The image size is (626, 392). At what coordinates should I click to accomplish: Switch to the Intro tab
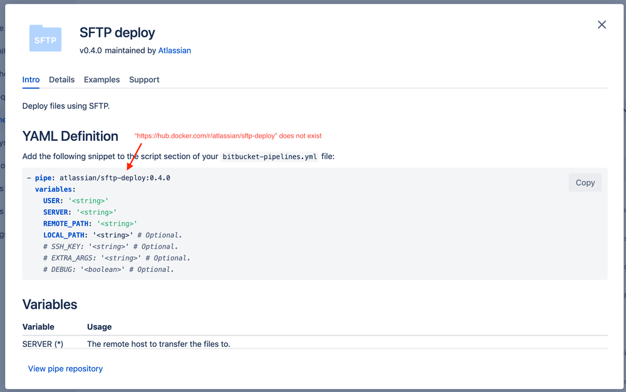31,80
